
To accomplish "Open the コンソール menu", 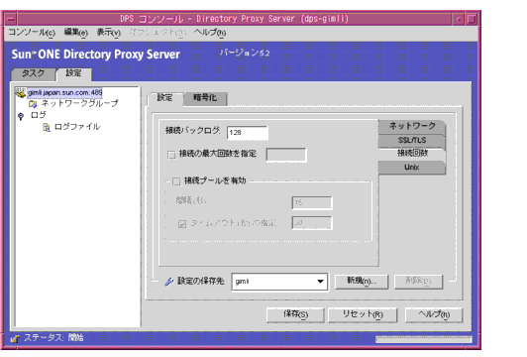I will 32,33.
